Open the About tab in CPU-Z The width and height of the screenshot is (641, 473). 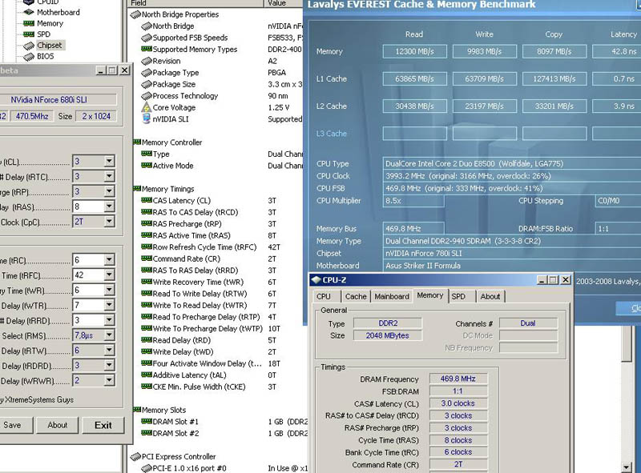coord(490,297)
